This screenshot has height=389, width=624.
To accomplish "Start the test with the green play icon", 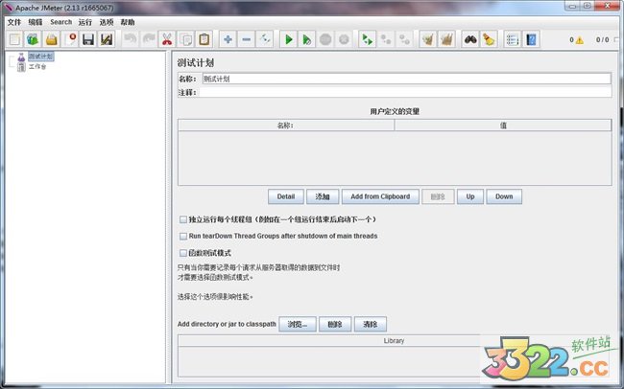I will pos(289,39).
